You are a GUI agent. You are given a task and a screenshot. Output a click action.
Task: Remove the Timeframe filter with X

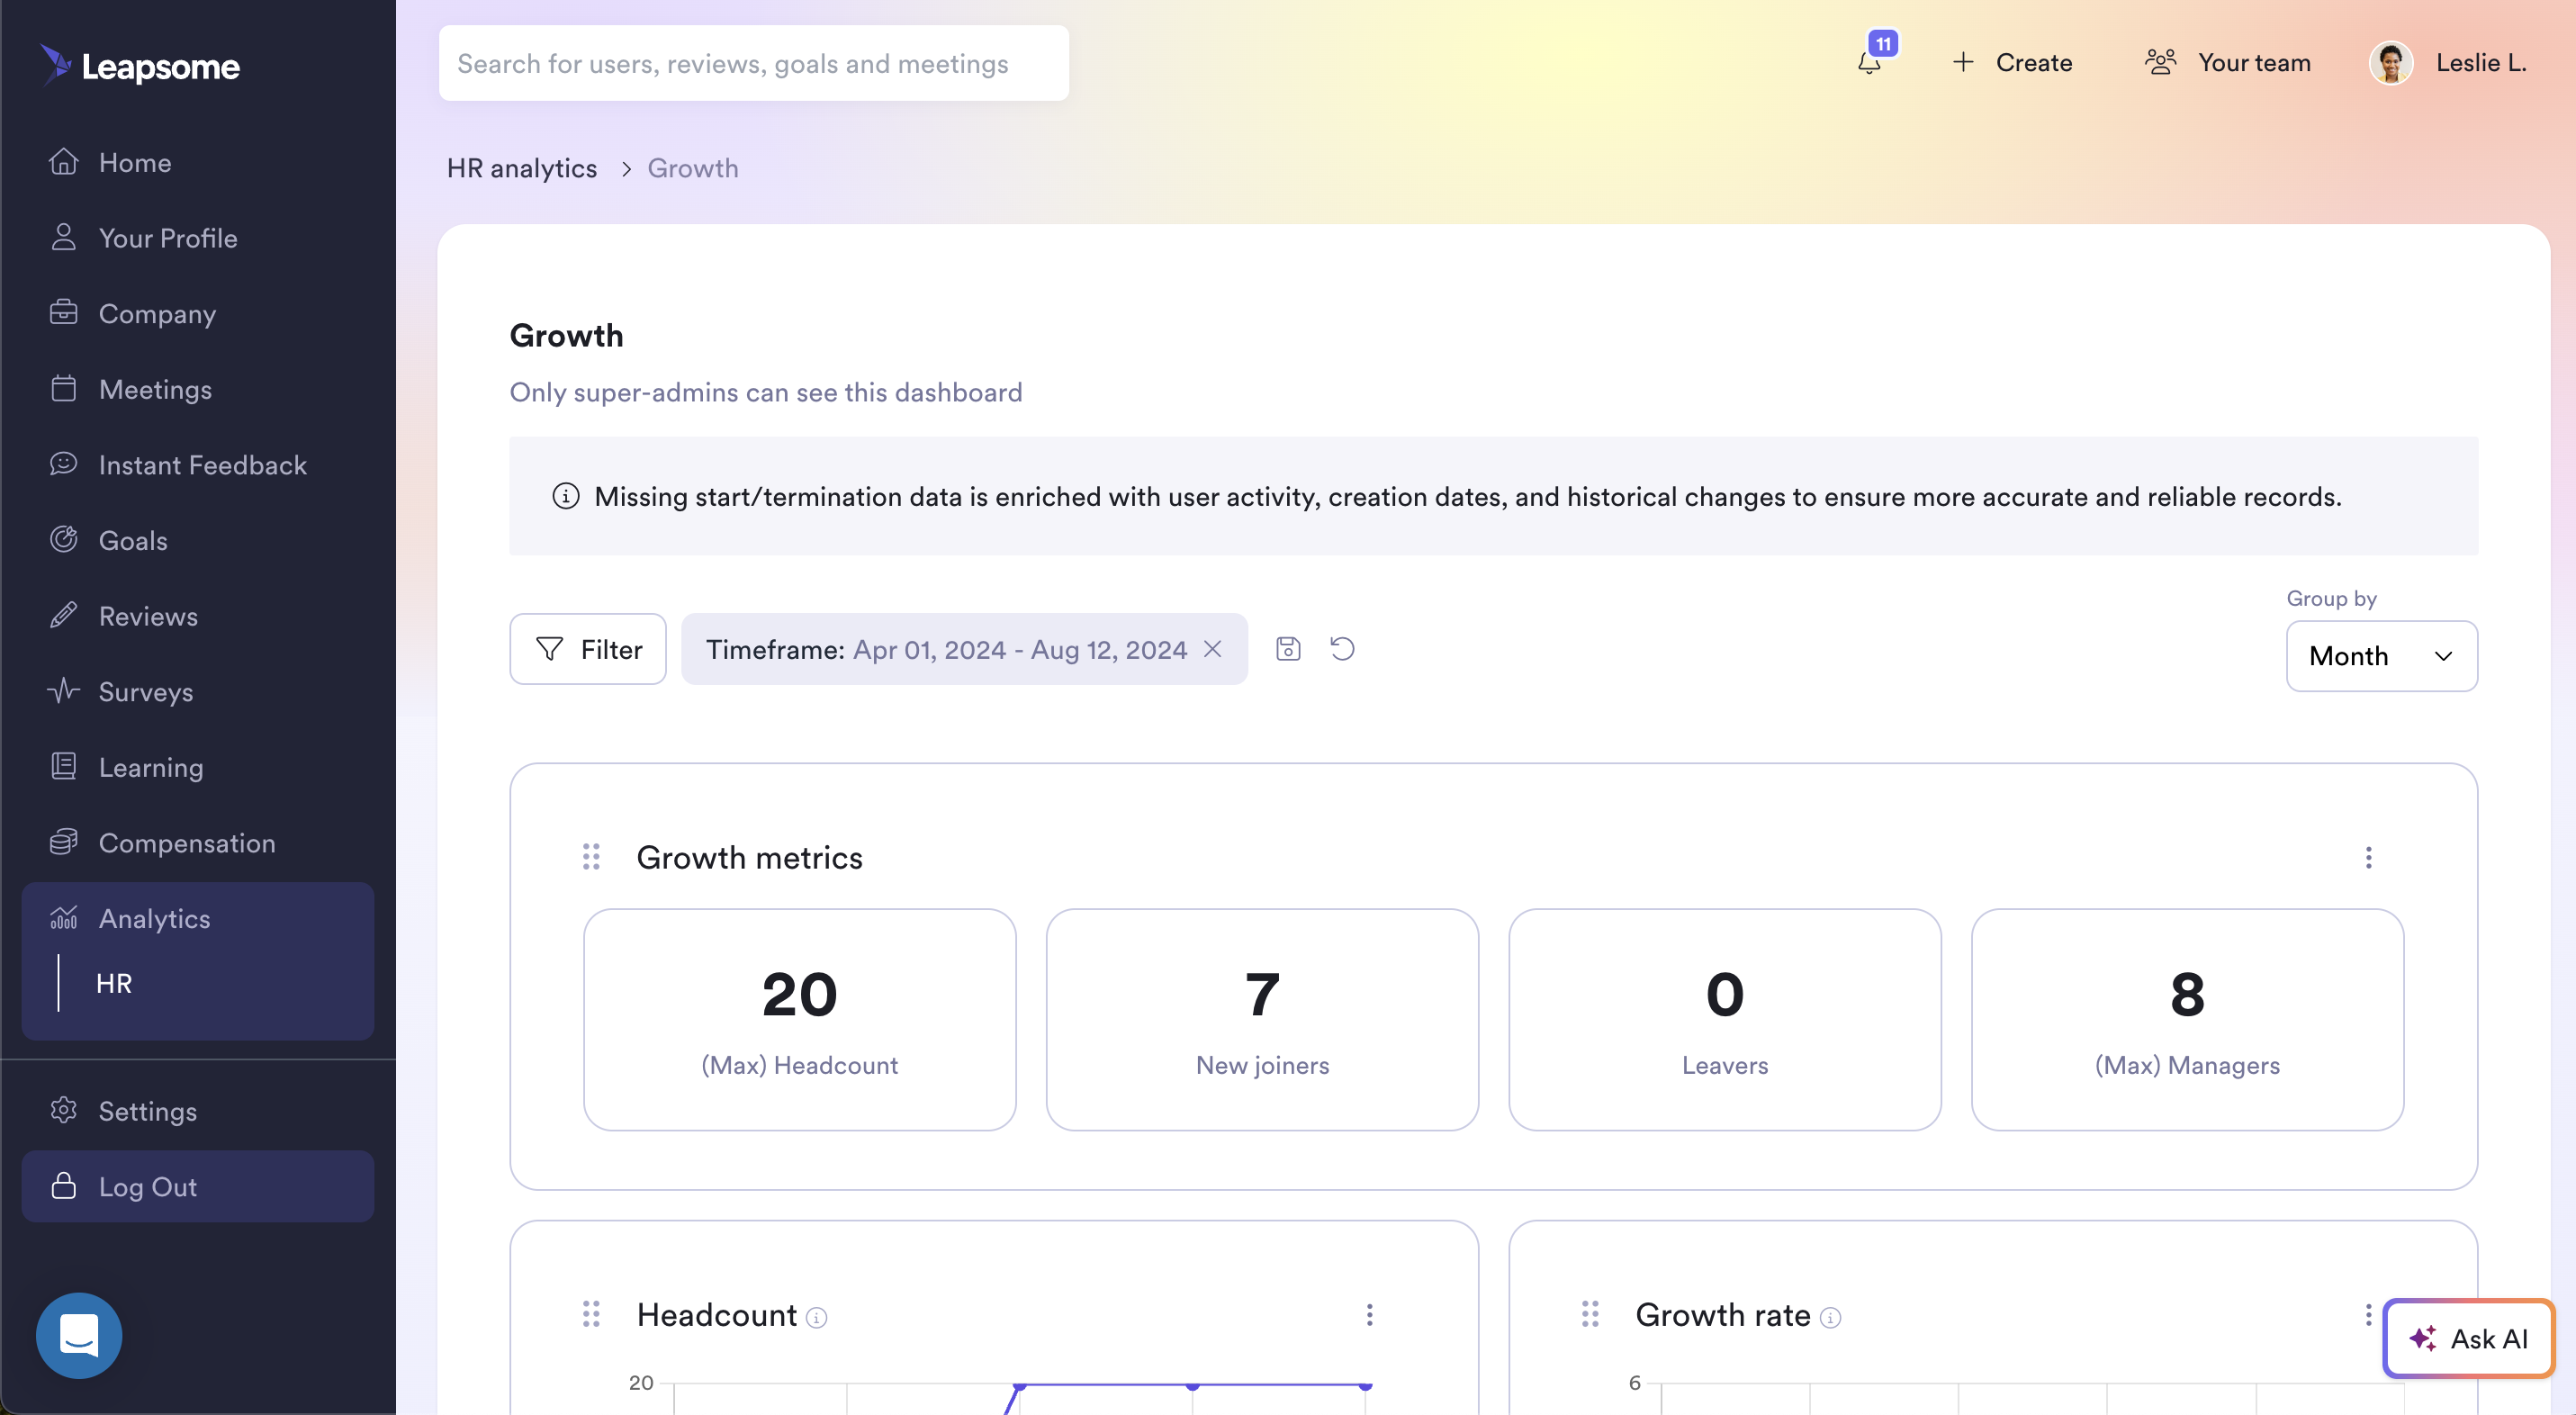[x=1212, y=649]
